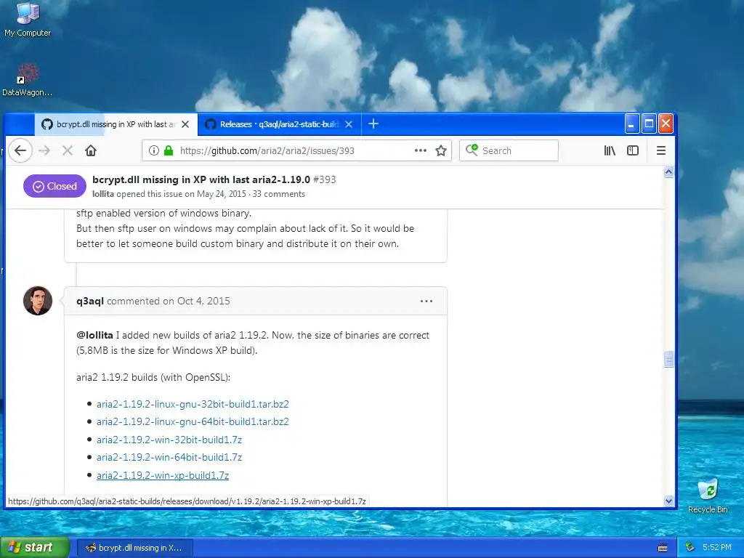Image resolution: width=744 pixels, height=558 pixels.
Task: Open My Computer desktop icon
Action: (x=28, y=20)
